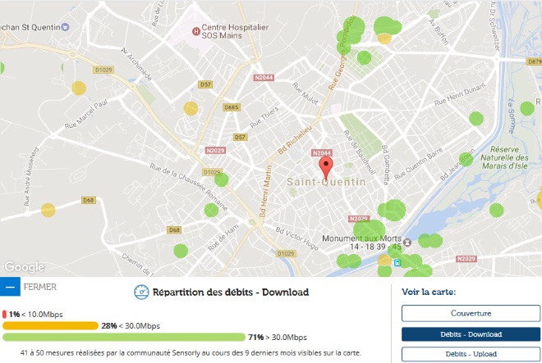Click the yellow dot near Rue Marcel Paul
This screenshot has width=542, height=363.
pos(79,88)
